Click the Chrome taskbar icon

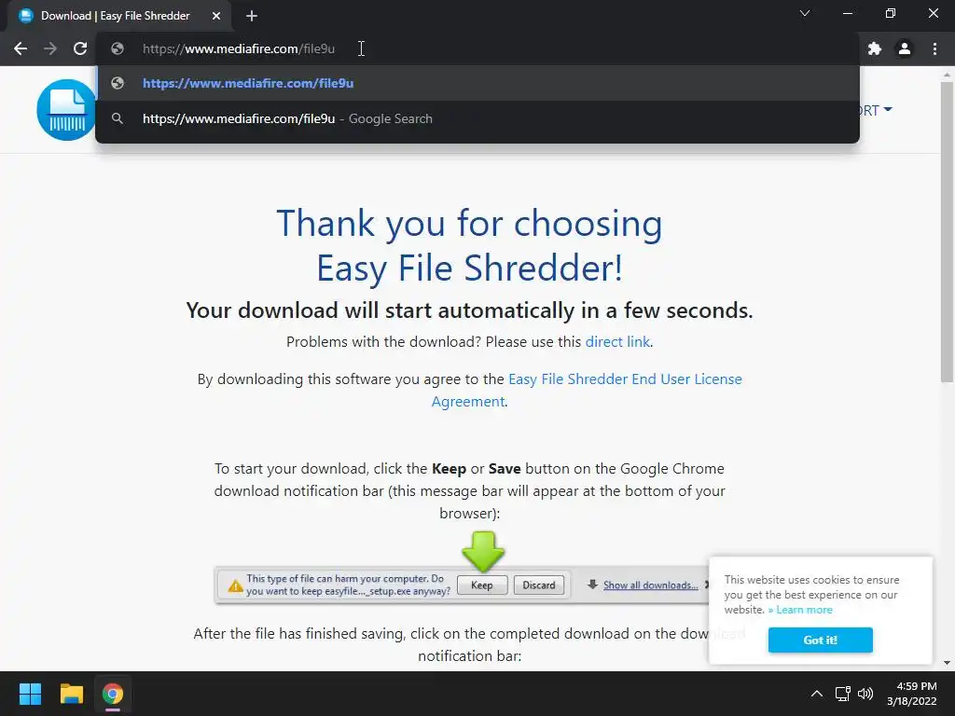pyautogui.click(x=113, y=694)
